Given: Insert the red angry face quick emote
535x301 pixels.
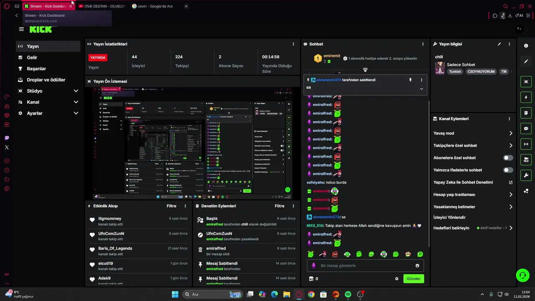Looking at the screenshot, I should [x=335, y=254].
